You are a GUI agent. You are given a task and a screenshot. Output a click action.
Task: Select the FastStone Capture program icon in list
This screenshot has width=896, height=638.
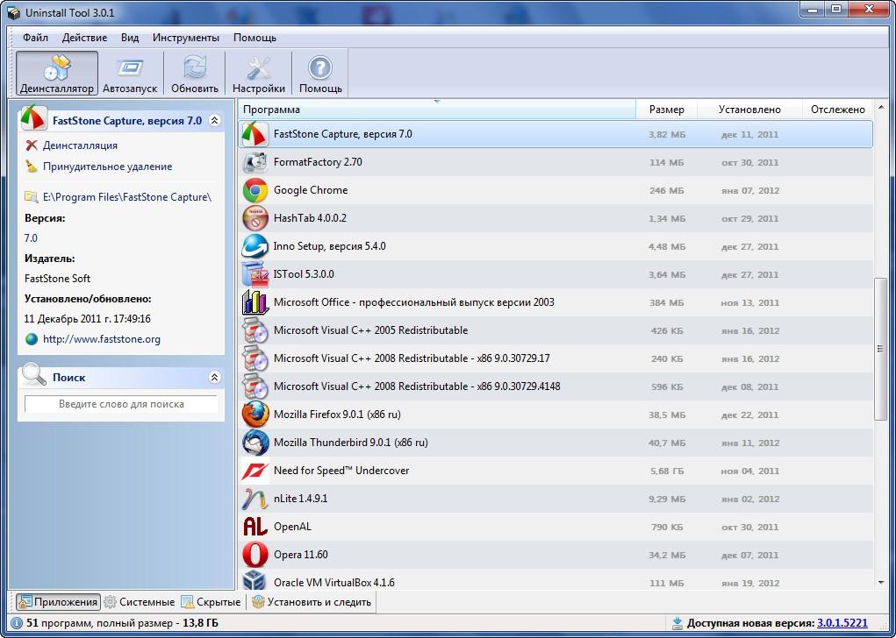click(254, 135)
